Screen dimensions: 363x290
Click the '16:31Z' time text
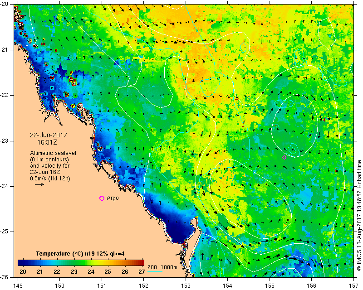pos(47,142)
